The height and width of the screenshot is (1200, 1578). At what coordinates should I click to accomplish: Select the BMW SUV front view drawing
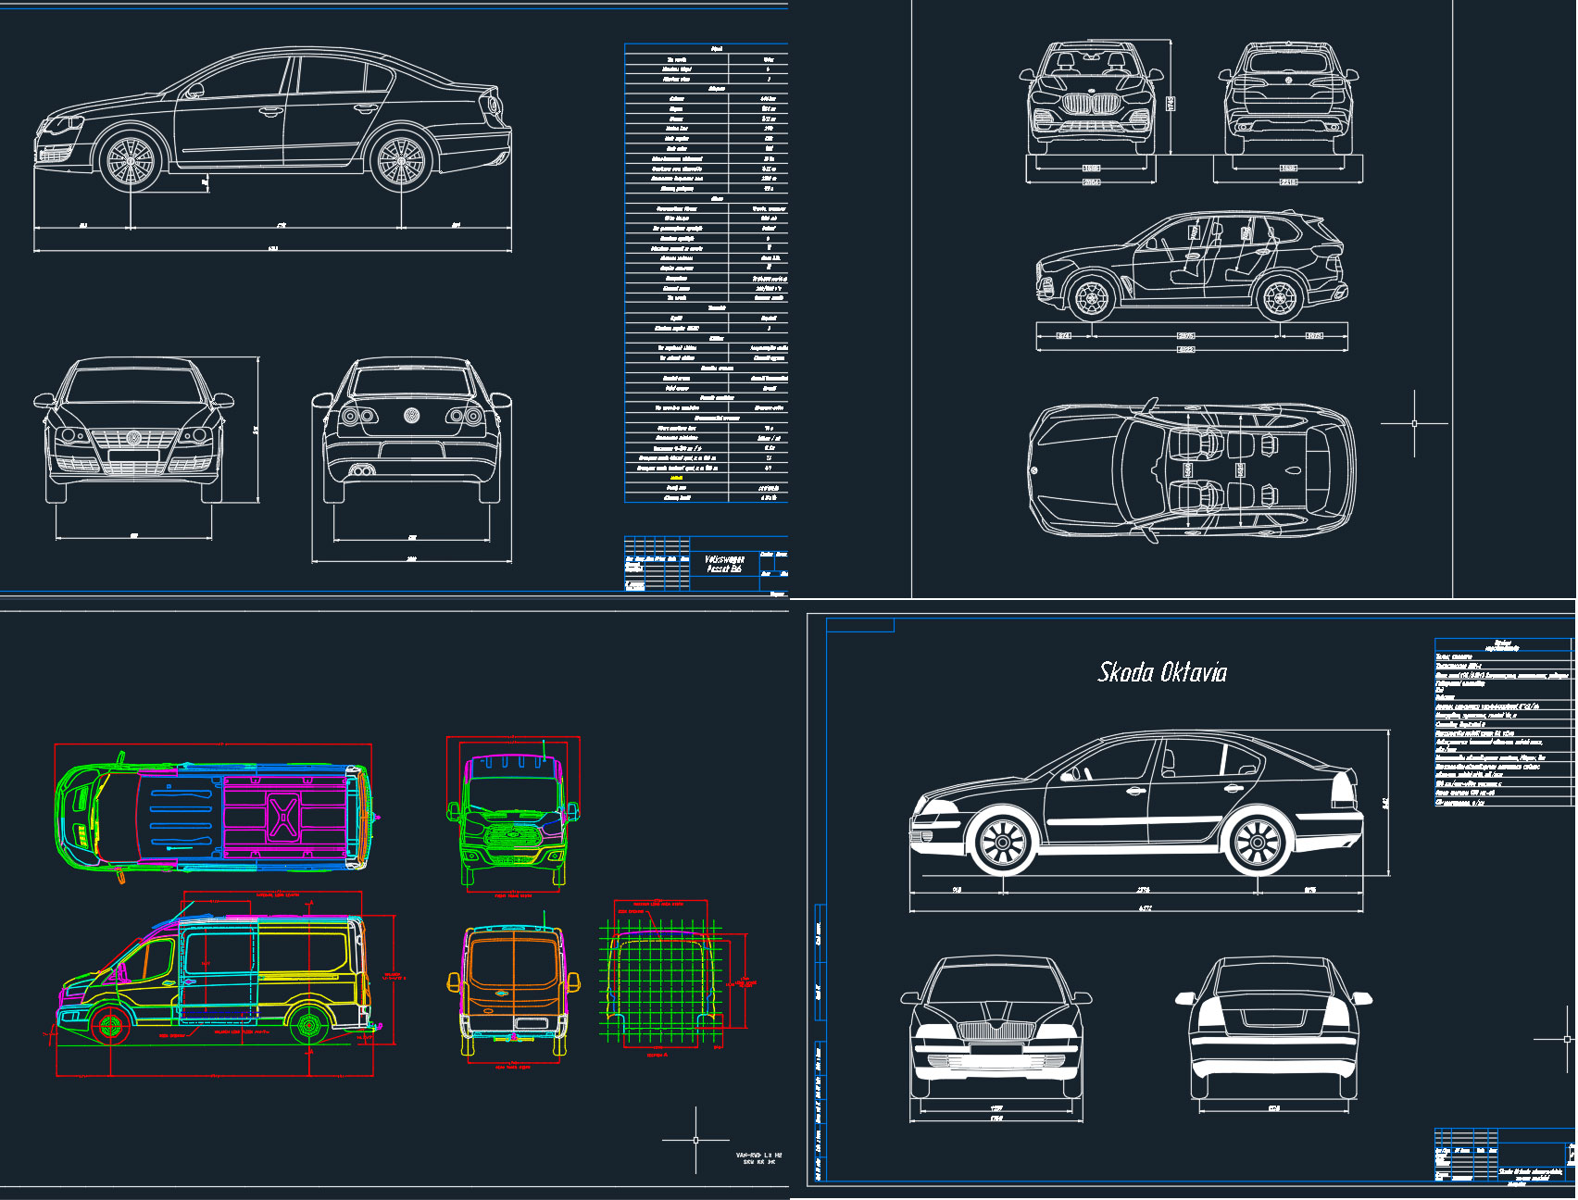1092,98
